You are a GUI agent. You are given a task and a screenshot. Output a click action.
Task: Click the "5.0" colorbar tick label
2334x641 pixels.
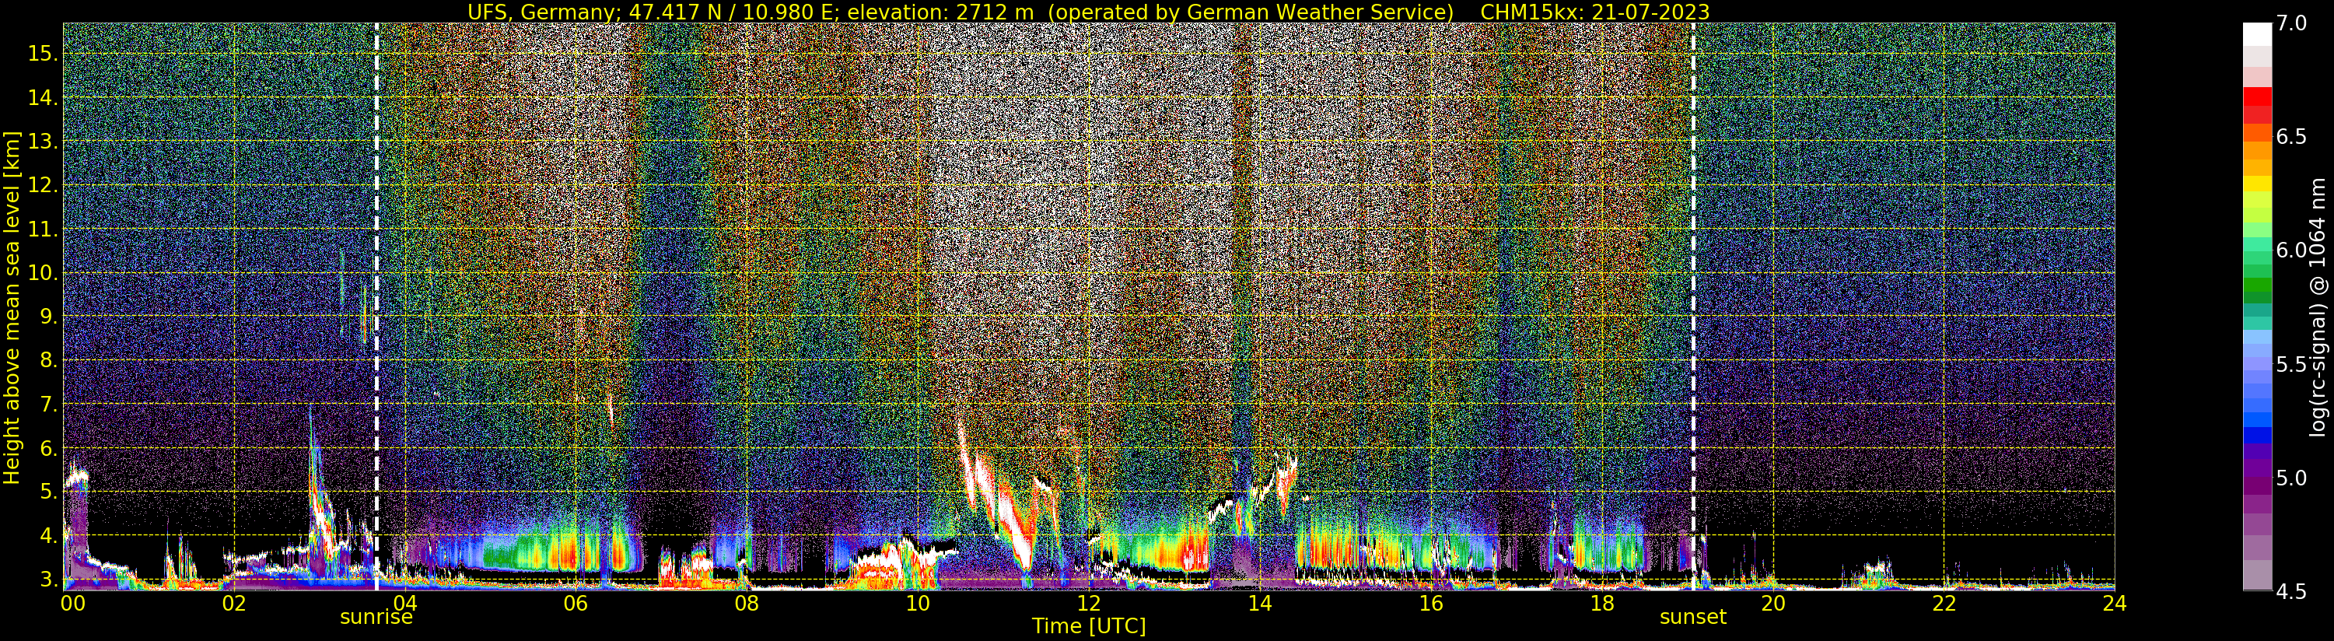2291,478
